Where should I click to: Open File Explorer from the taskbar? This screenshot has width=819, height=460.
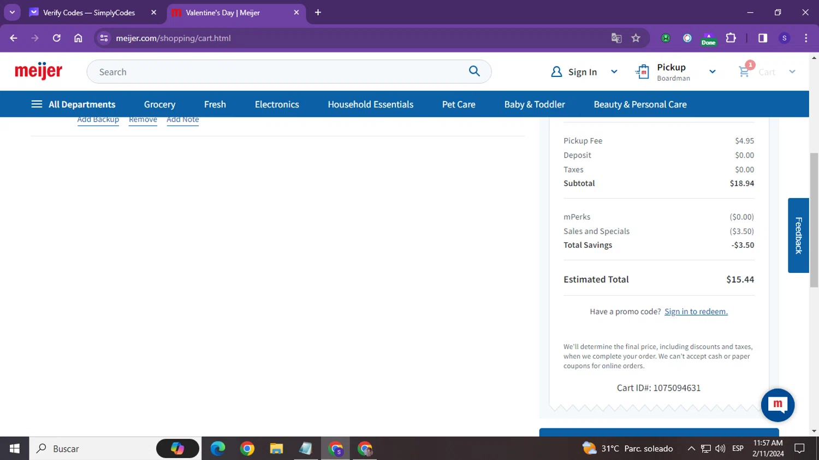pos(276,449)
